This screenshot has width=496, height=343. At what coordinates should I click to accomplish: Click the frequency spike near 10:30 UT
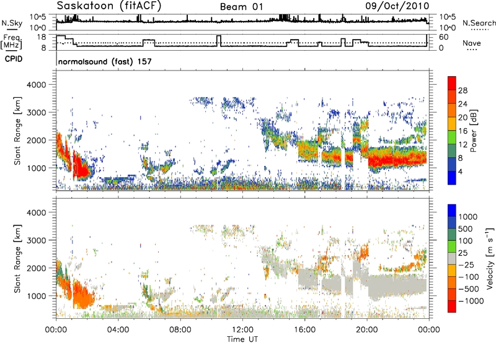(x=219, y=41)
